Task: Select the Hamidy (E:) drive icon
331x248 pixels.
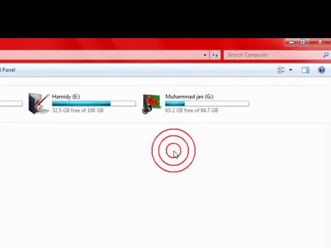Action: pos(39,103)
